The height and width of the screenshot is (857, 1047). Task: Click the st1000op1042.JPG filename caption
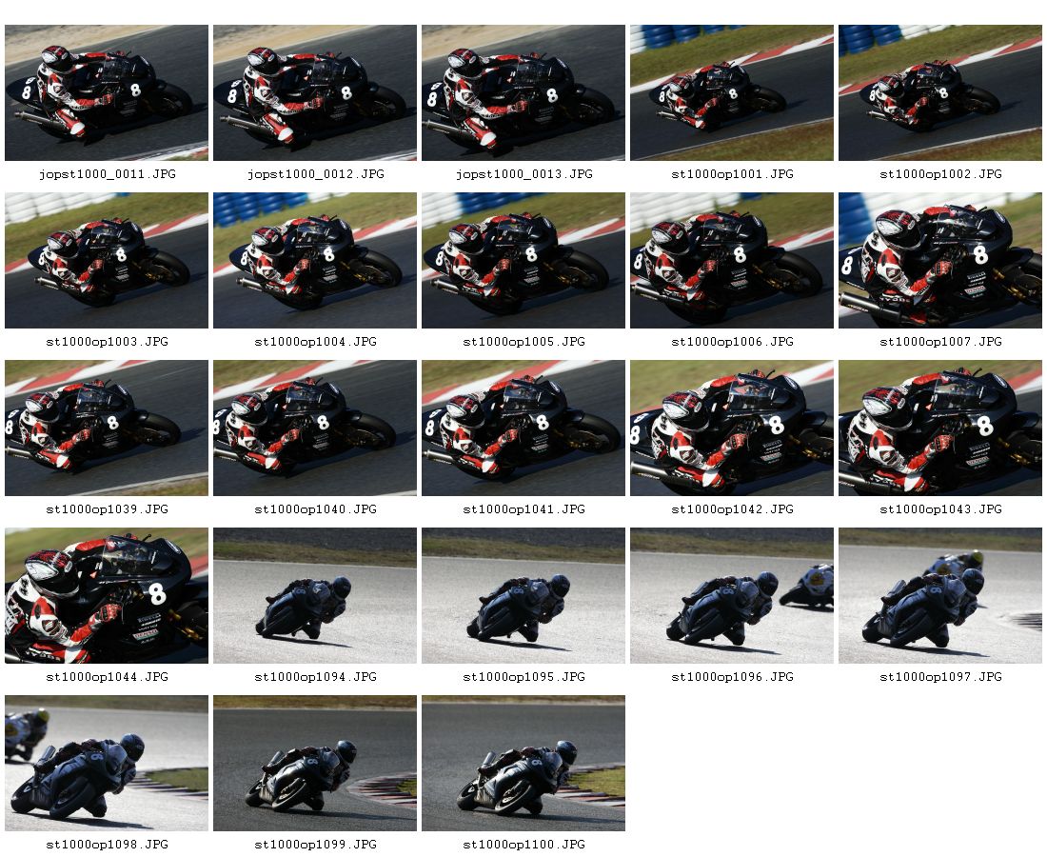tap(732, 509)
